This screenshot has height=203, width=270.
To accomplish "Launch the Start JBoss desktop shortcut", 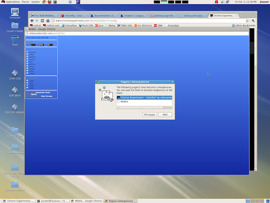I will [15, 91].
